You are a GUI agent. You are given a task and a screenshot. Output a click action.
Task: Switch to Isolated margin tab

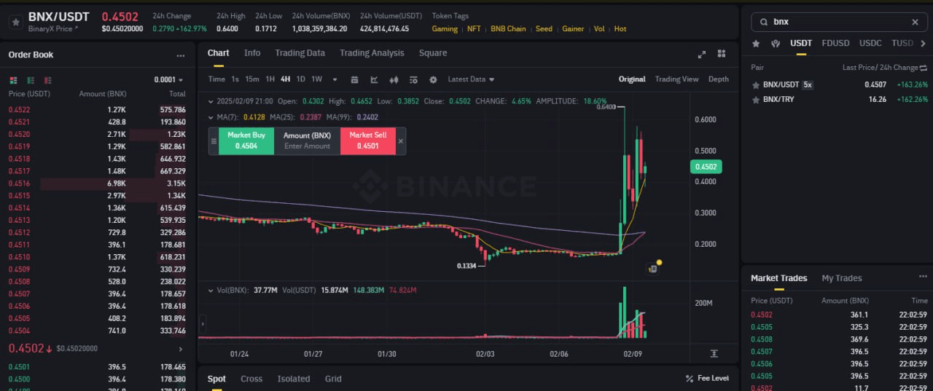(294, 379)
